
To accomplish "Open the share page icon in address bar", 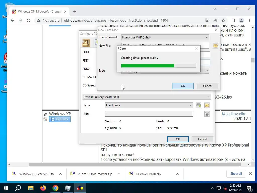I will coord(215,20).
